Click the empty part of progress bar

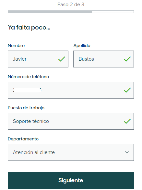(x=113, y=12)
